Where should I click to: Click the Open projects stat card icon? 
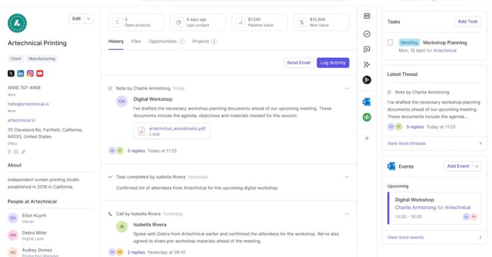coord(117,22)
